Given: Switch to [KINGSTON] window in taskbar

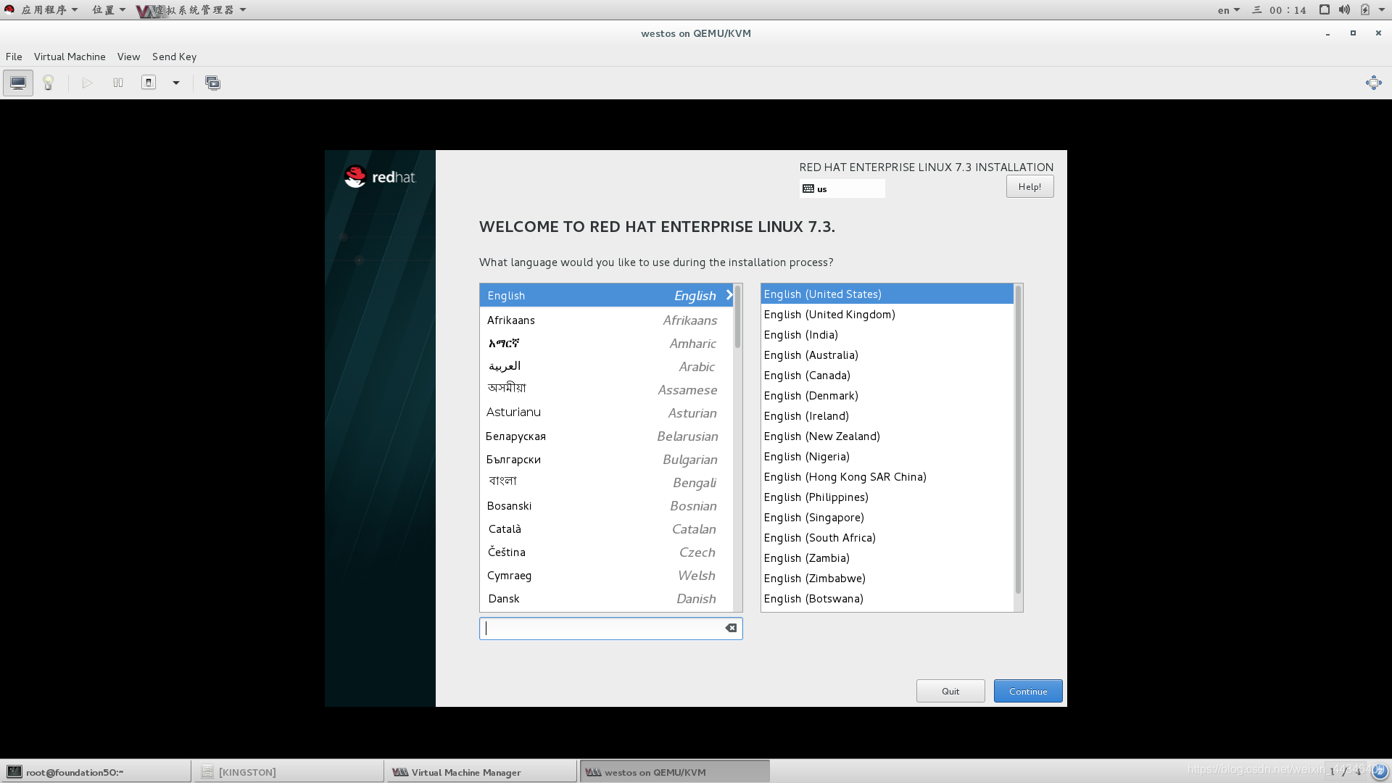Looking at the screenshot, I should [289, 771].
